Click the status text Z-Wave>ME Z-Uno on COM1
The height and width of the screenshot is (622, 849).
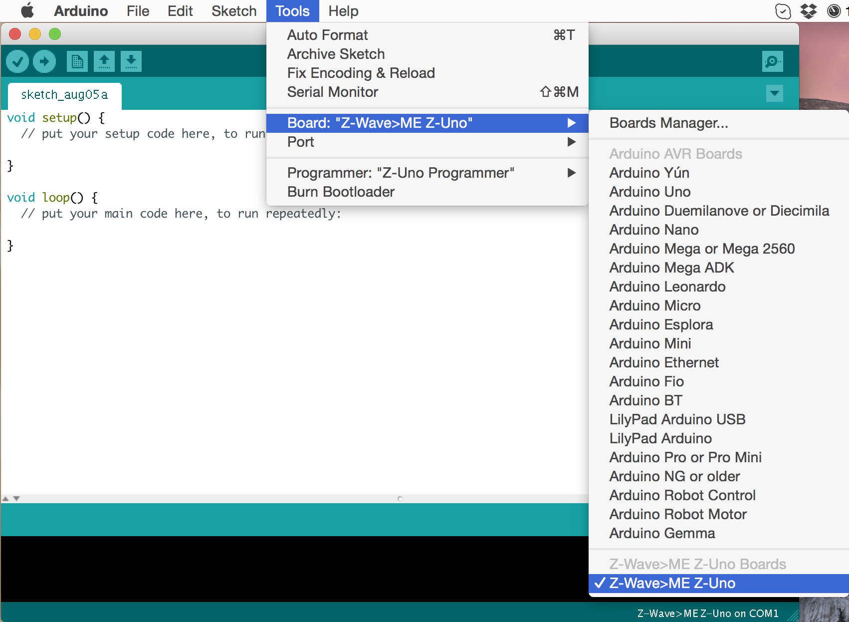(708, 614)
